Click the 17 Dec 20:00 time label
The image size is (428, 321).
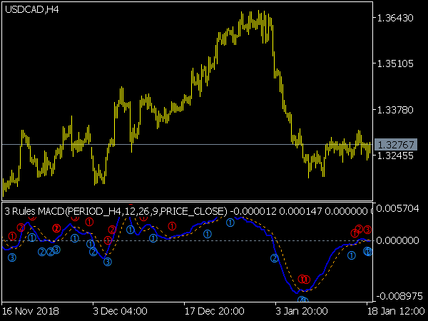(215, 311)
